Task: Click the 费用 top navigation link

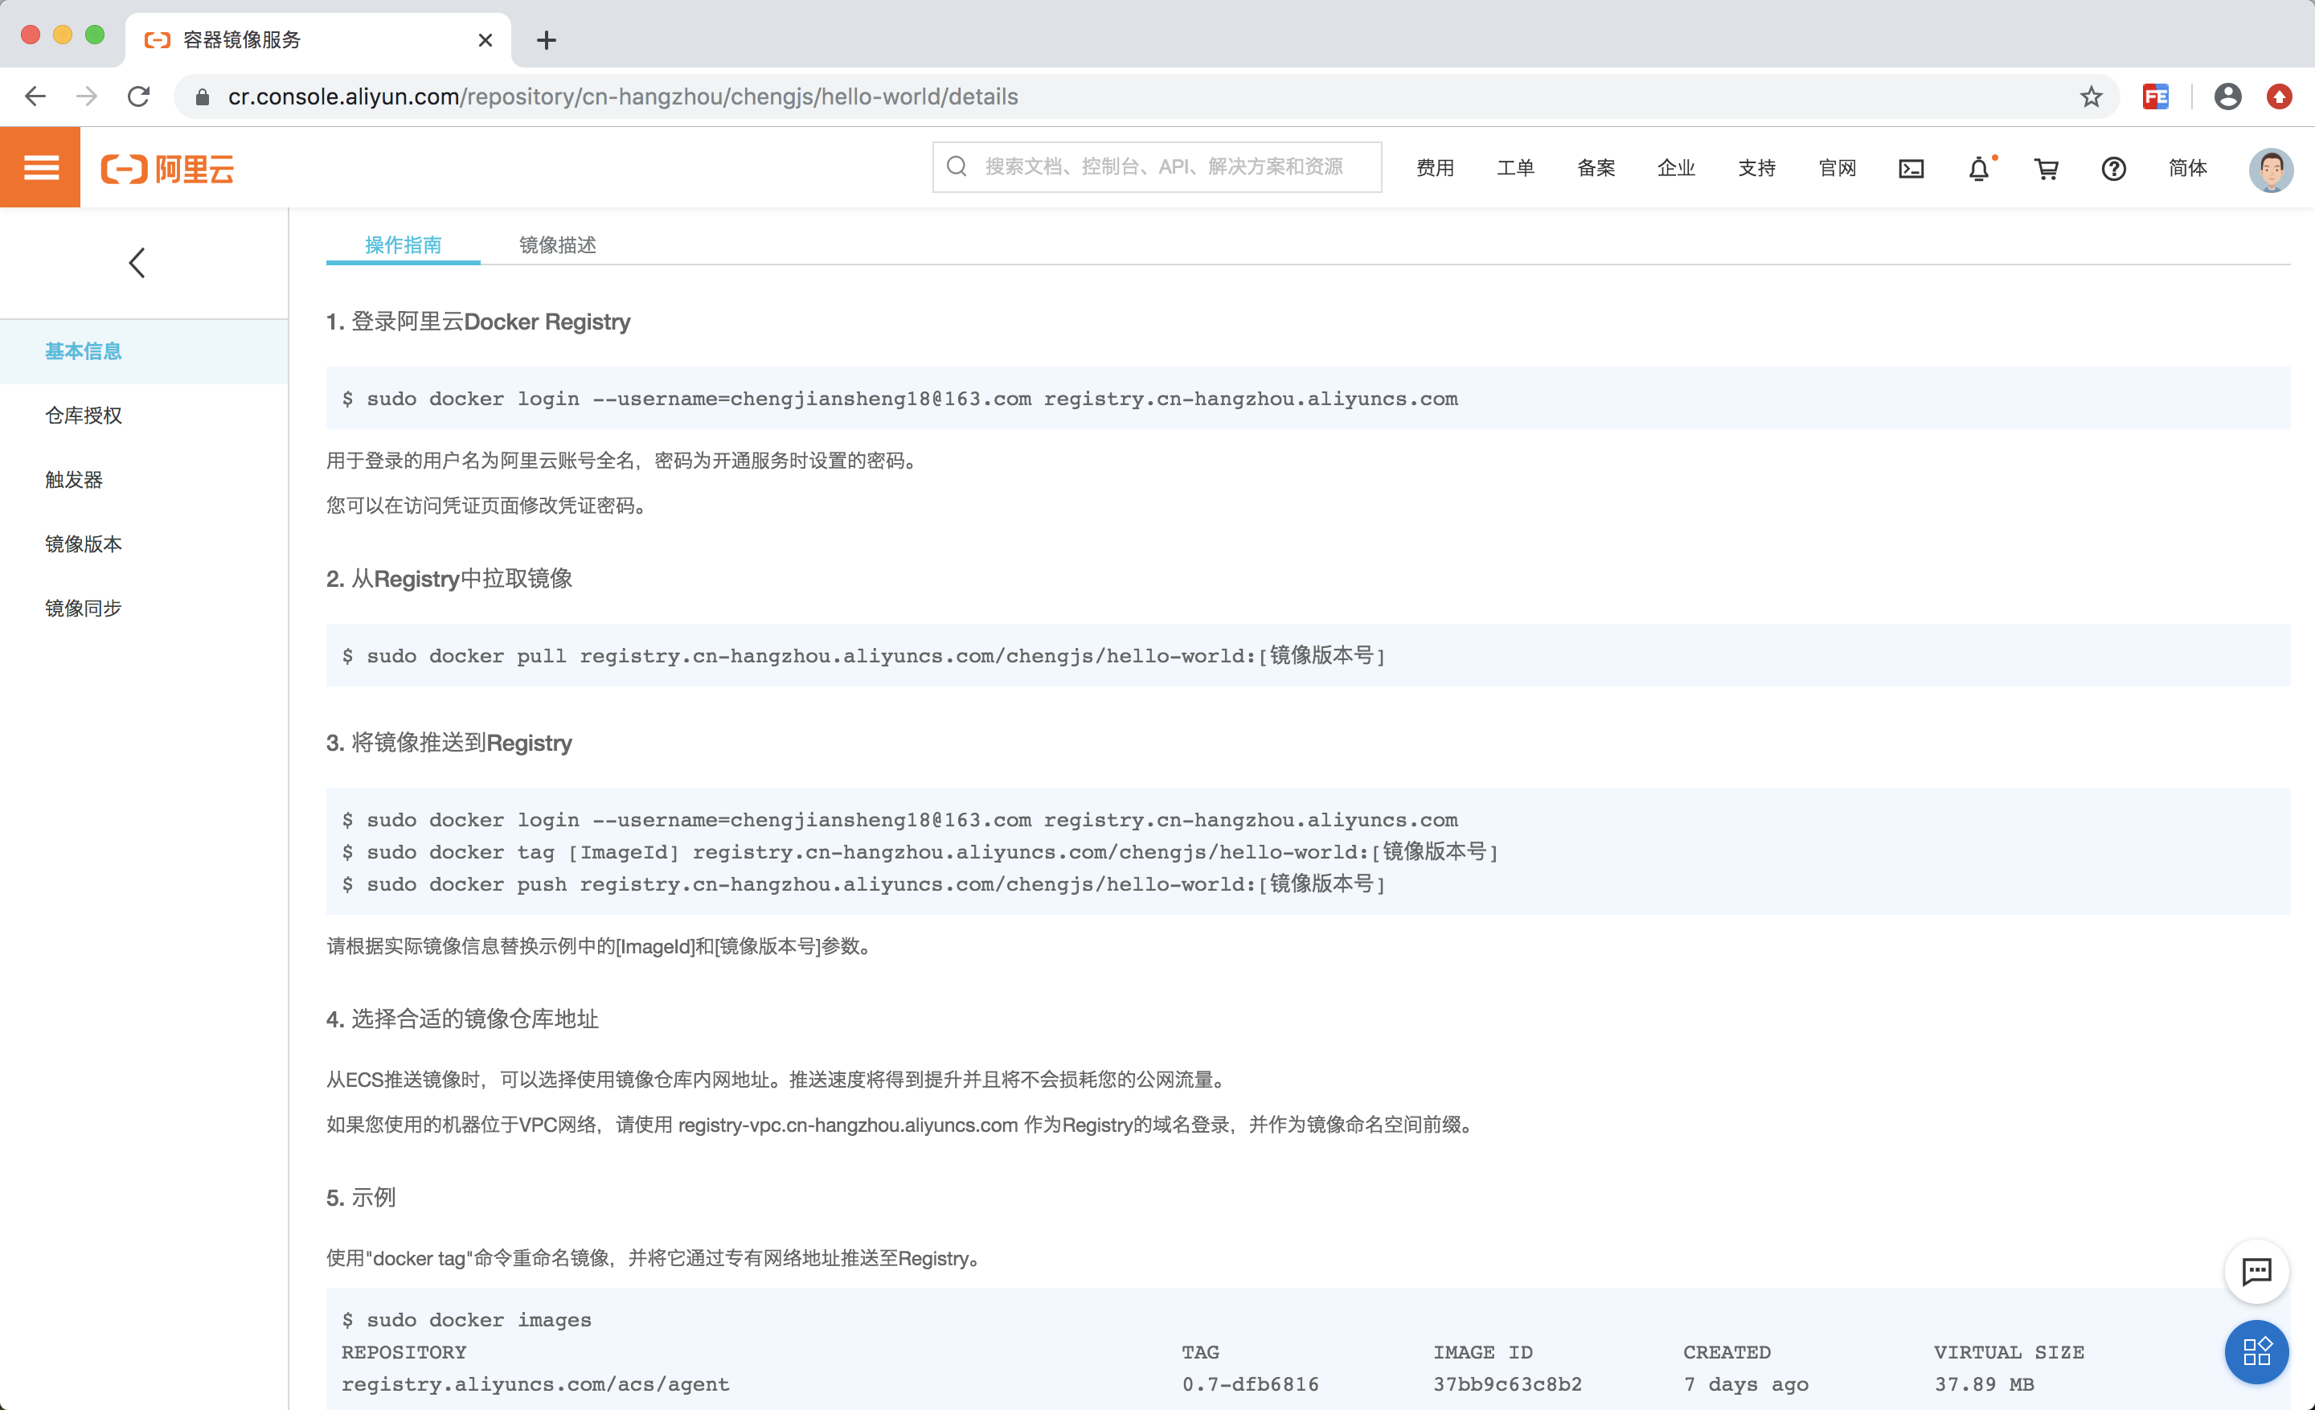Action: point(1435,168)
